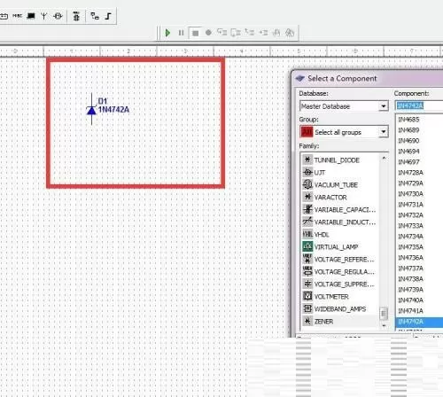Pause the simulation

181,33
